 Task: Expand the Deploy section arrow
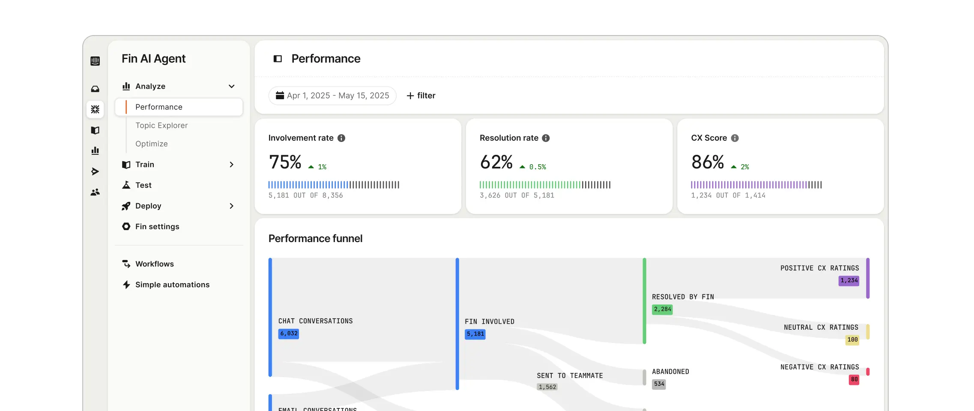[x=232, y=206]
